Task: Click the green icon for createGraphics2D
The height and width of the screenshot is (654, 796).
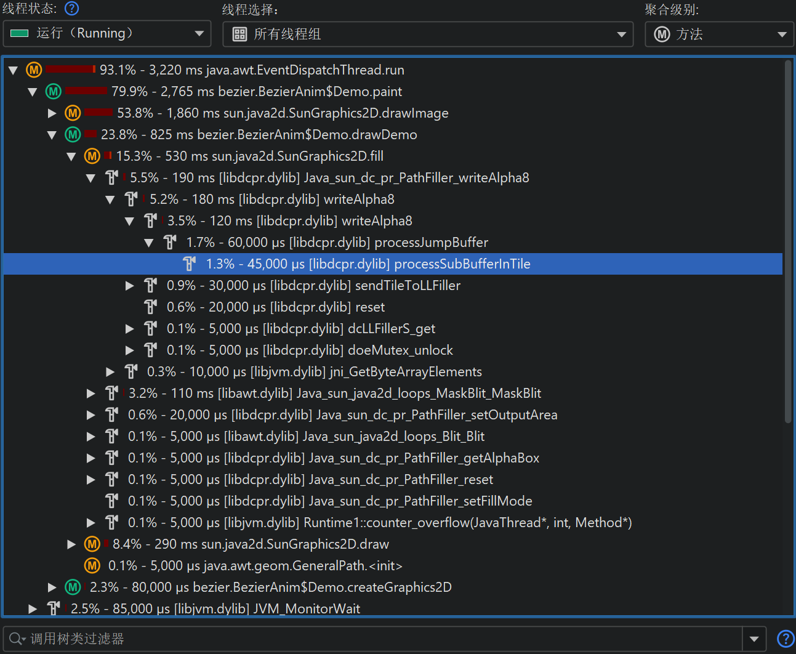Action: pyautogui.click(x=73, y=587)
